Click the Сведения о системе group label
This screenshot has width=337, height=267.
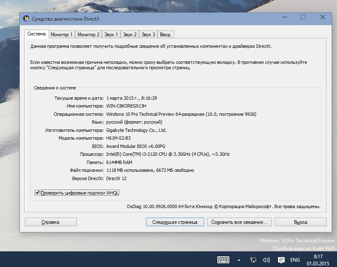(55, 88)
